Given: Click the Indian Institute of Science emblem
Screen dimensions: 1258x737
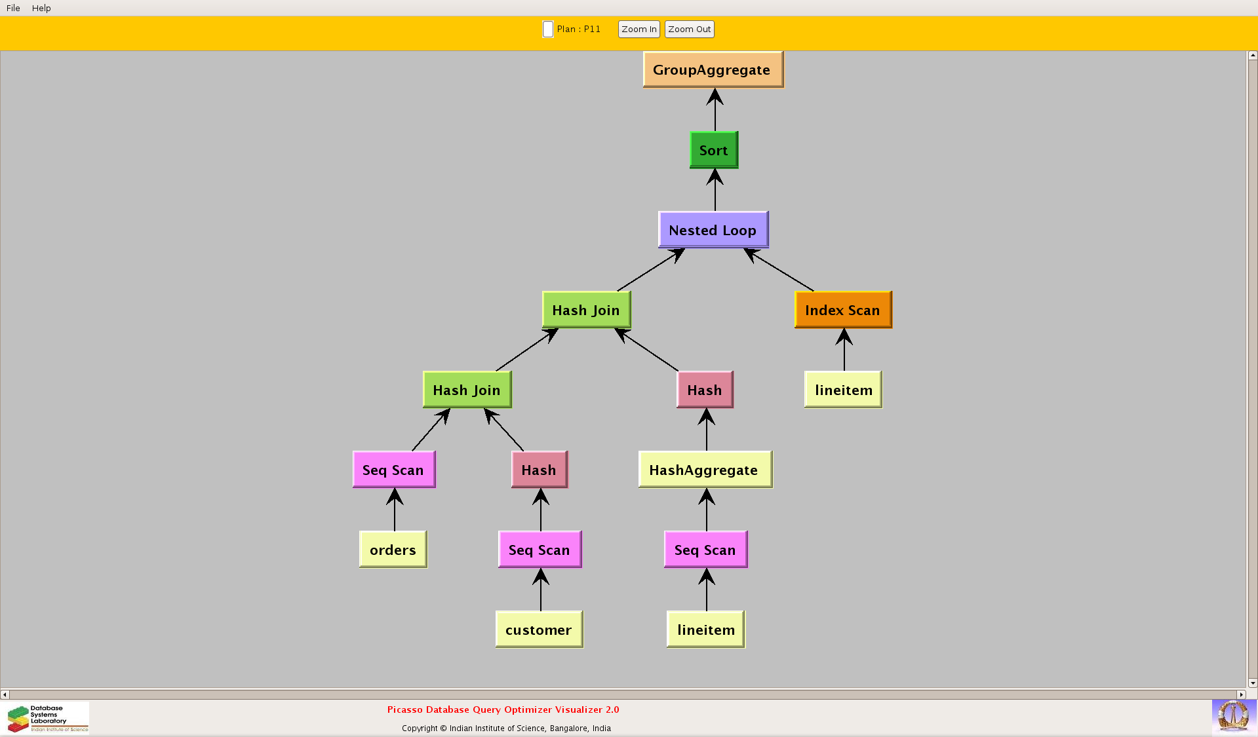Looking at the screenshot, I should 1233,716.
